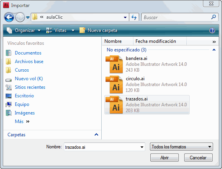Open Todos los formatos file type dropdown
Screen dimensions: 222x169
(x=181, y=147)
